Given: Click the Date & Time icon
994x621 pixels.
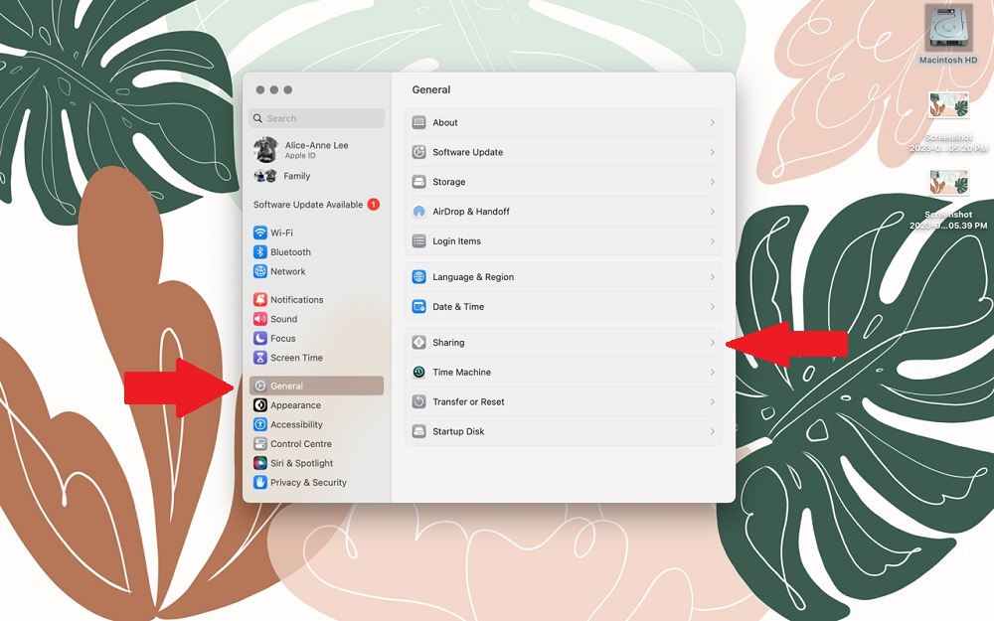Looking at the screenshot, I should (419, 307).
